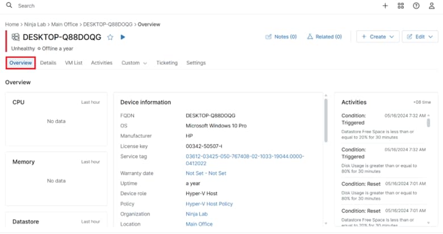Open the help question mark icon

click(416, 6)
